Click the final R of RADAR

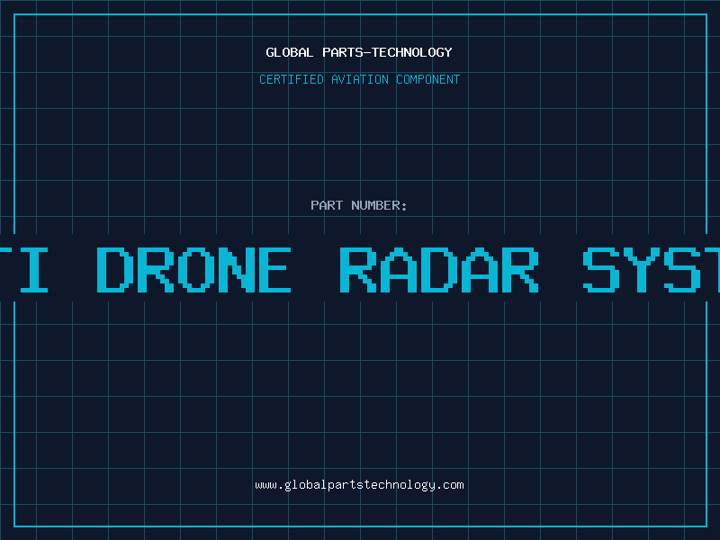pyautogui.click(x=520, y=270)
